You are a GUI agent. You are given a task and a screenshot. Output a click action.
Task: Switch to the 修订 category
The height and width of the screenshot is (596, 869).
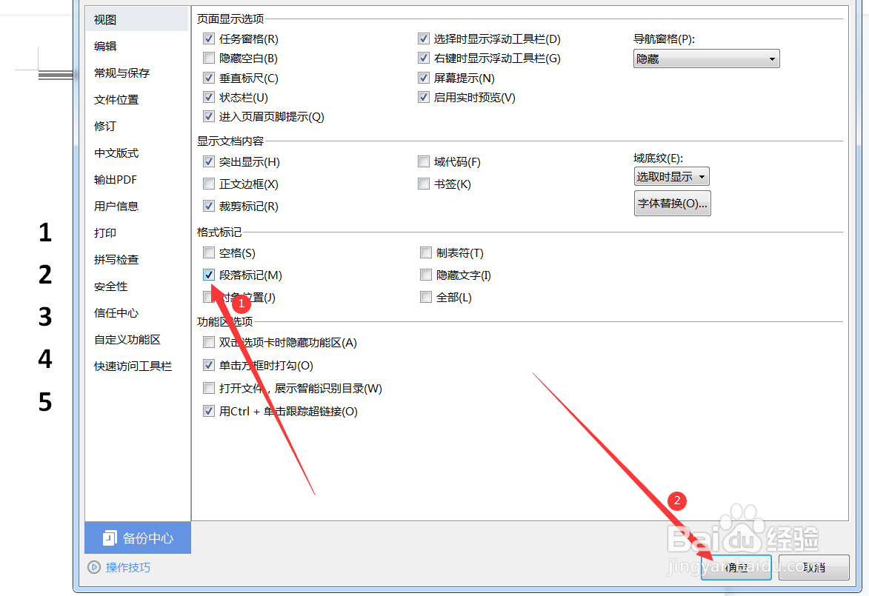[105, 127]
